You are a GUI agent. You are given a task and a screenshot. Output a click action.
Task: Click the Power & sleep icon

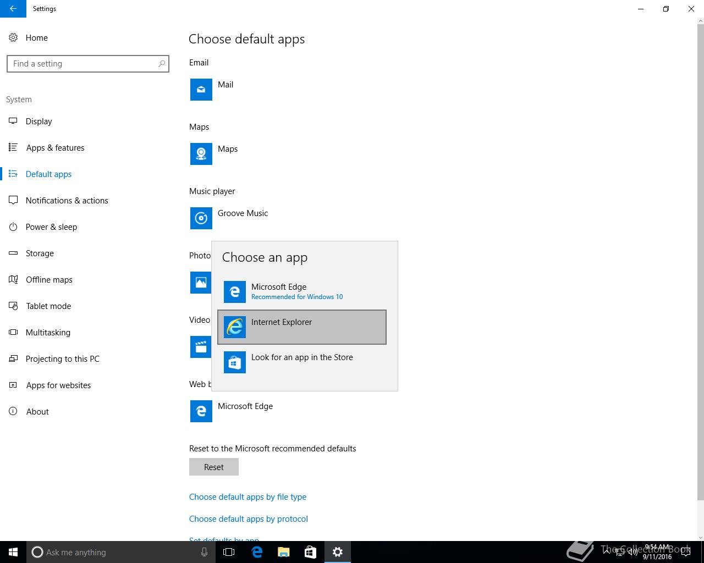coord(13,227)
